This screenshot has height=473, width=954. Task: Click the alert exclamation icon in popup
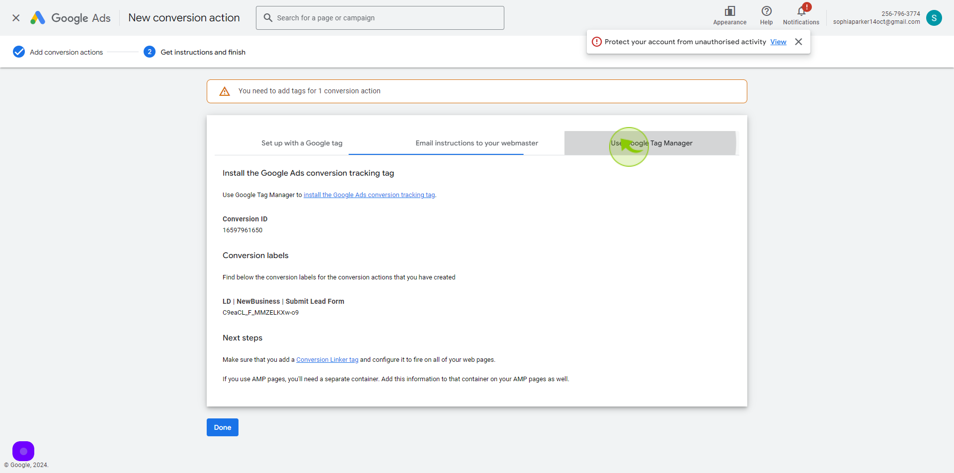(597, 42)
